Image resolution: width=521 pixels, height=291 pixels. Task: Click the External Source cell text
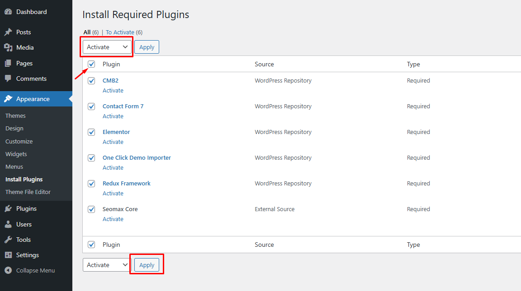click(275, 209)
